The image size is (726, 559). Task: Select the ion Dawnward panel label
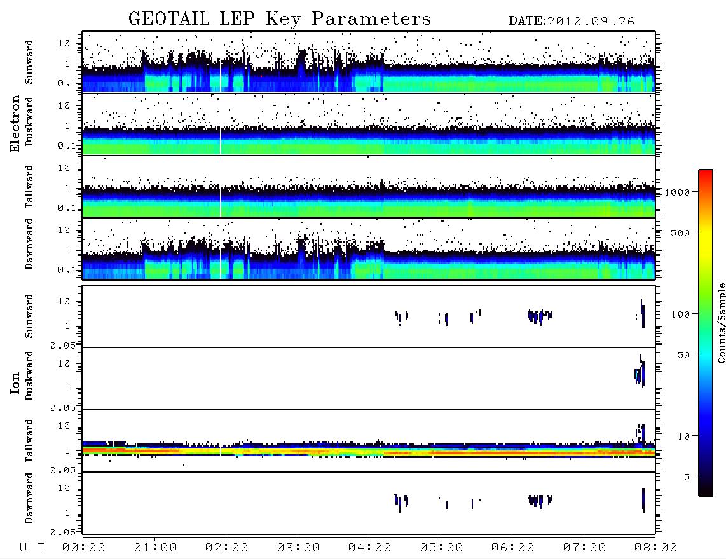click(29, 498)
